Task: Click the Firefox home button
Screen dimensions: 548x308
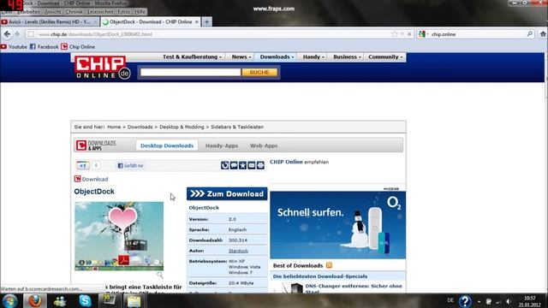Action: pos(543,34)
